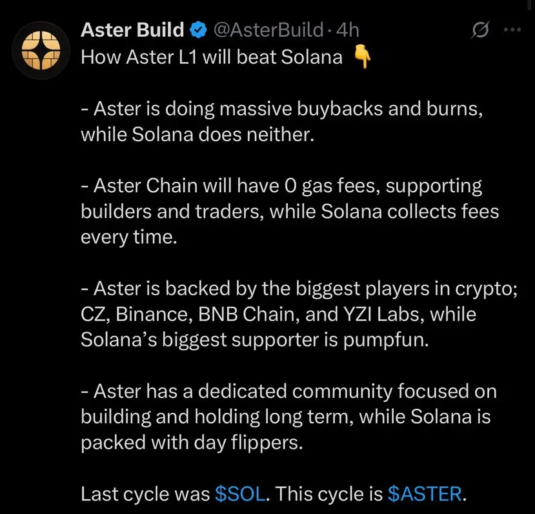Open the $SOL cashtag
This screenshot has width=535, height=514.
click(x=240, y=494)
